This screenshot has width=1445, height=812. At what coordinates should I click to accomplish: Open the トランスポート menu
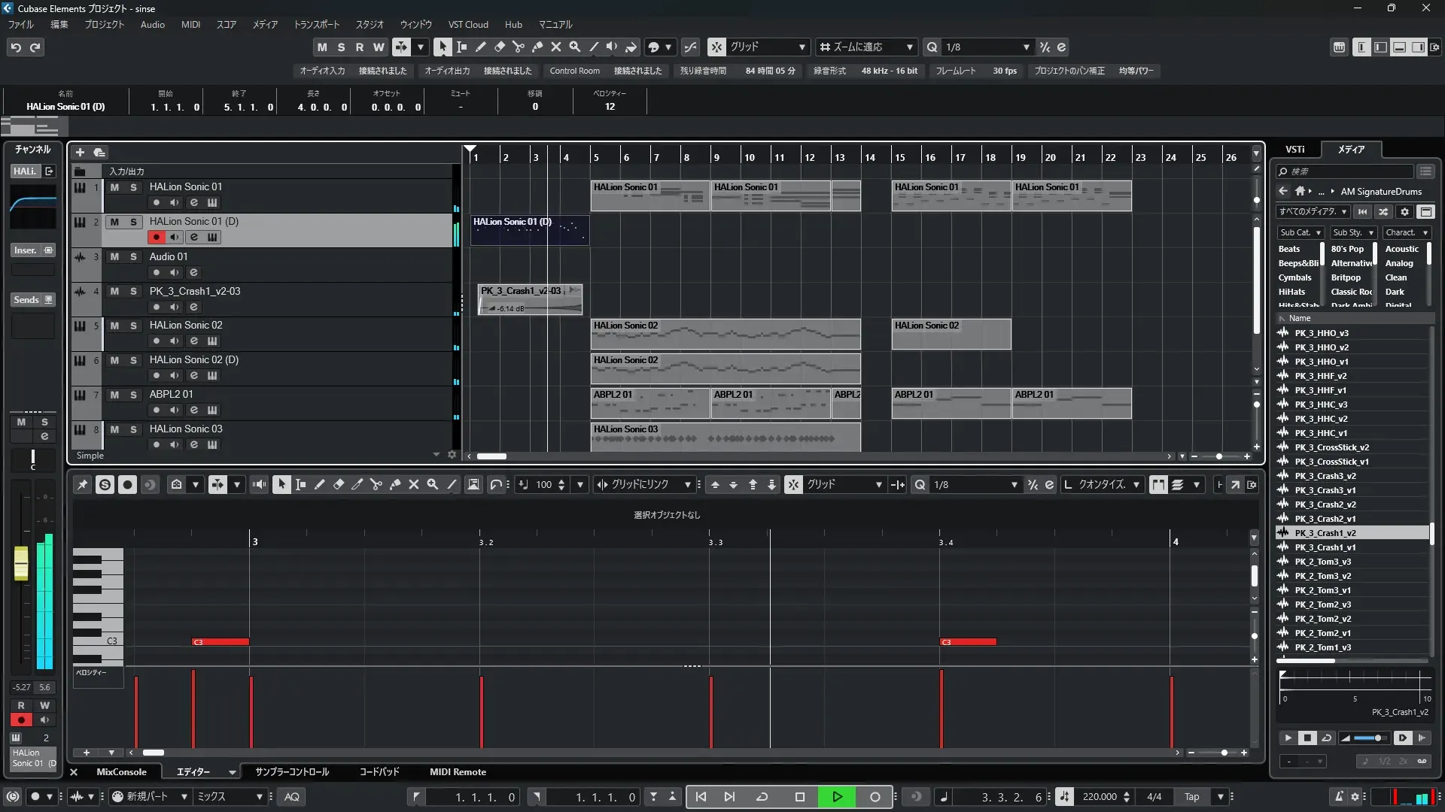(316, 24)
